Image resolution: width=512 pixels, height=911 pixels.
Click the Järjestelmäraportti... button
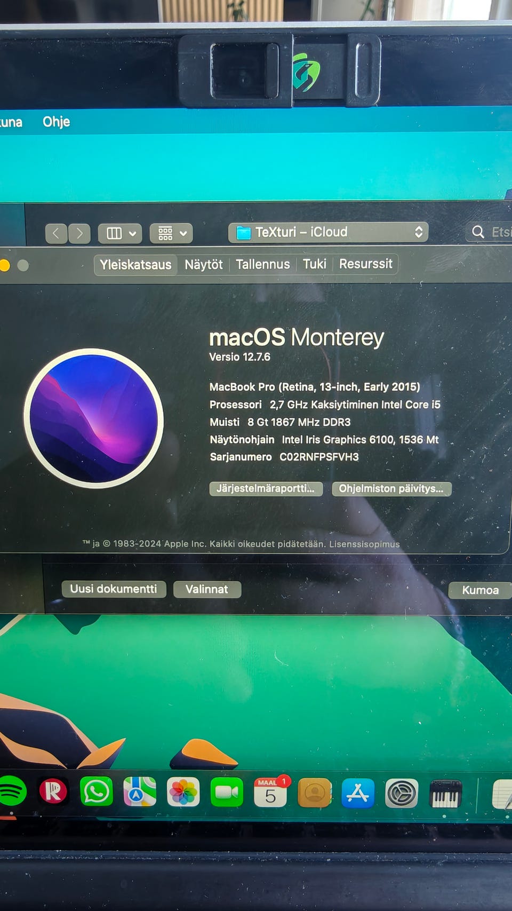point(266,488)
